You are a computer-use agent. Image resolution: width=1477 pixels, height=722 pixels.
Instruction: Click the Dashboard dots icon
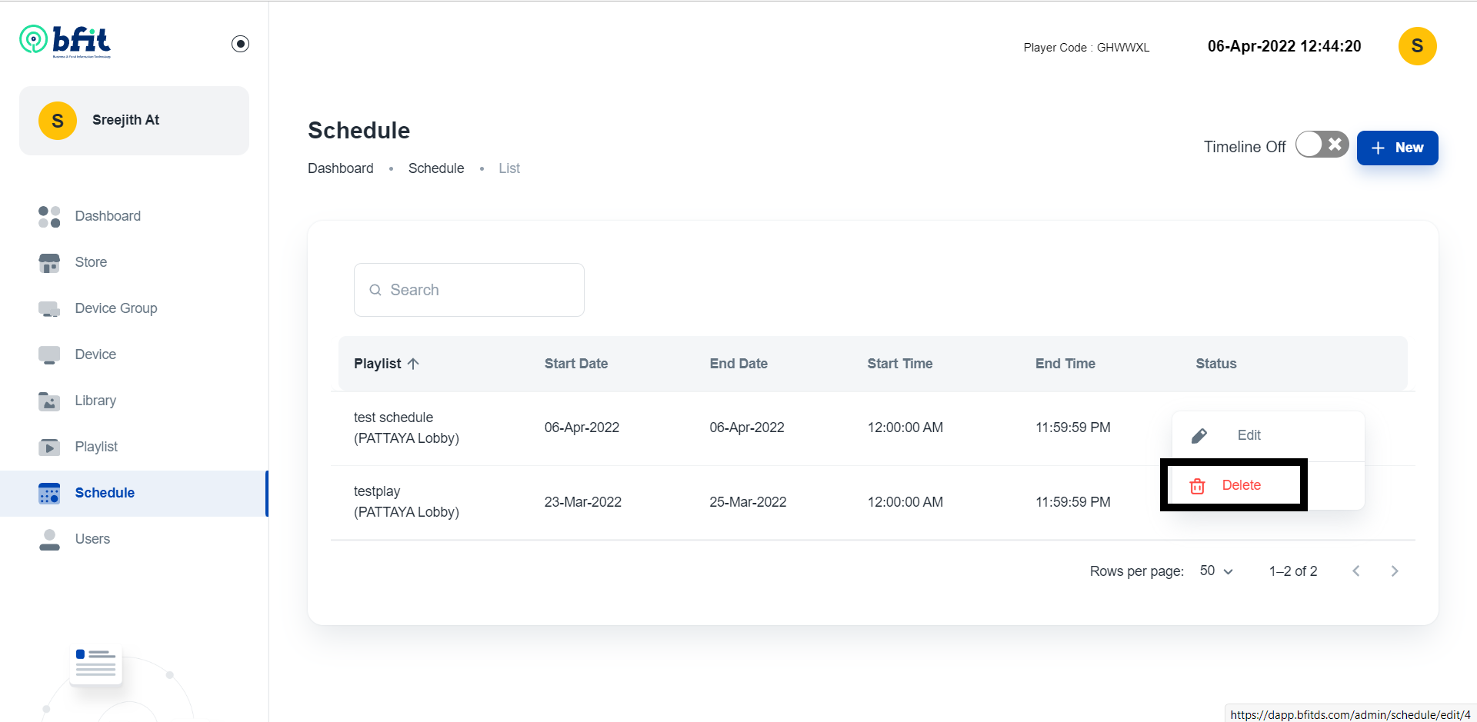(49, 217)
